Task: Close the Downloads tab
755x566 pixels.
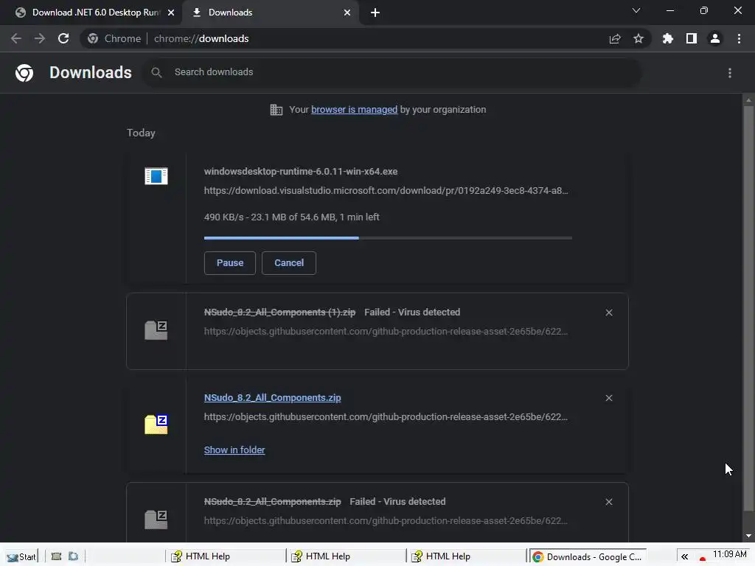Action: click(x=347, y=13)
